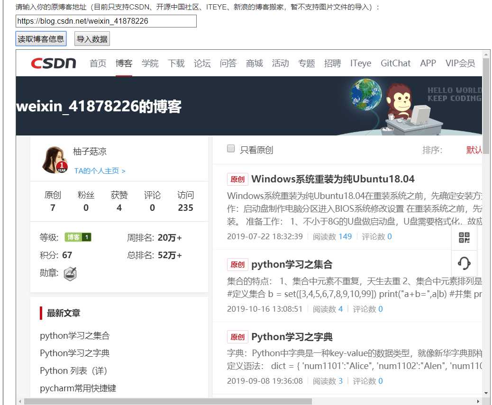Open TA的个人主页 link

click(100, 171)
